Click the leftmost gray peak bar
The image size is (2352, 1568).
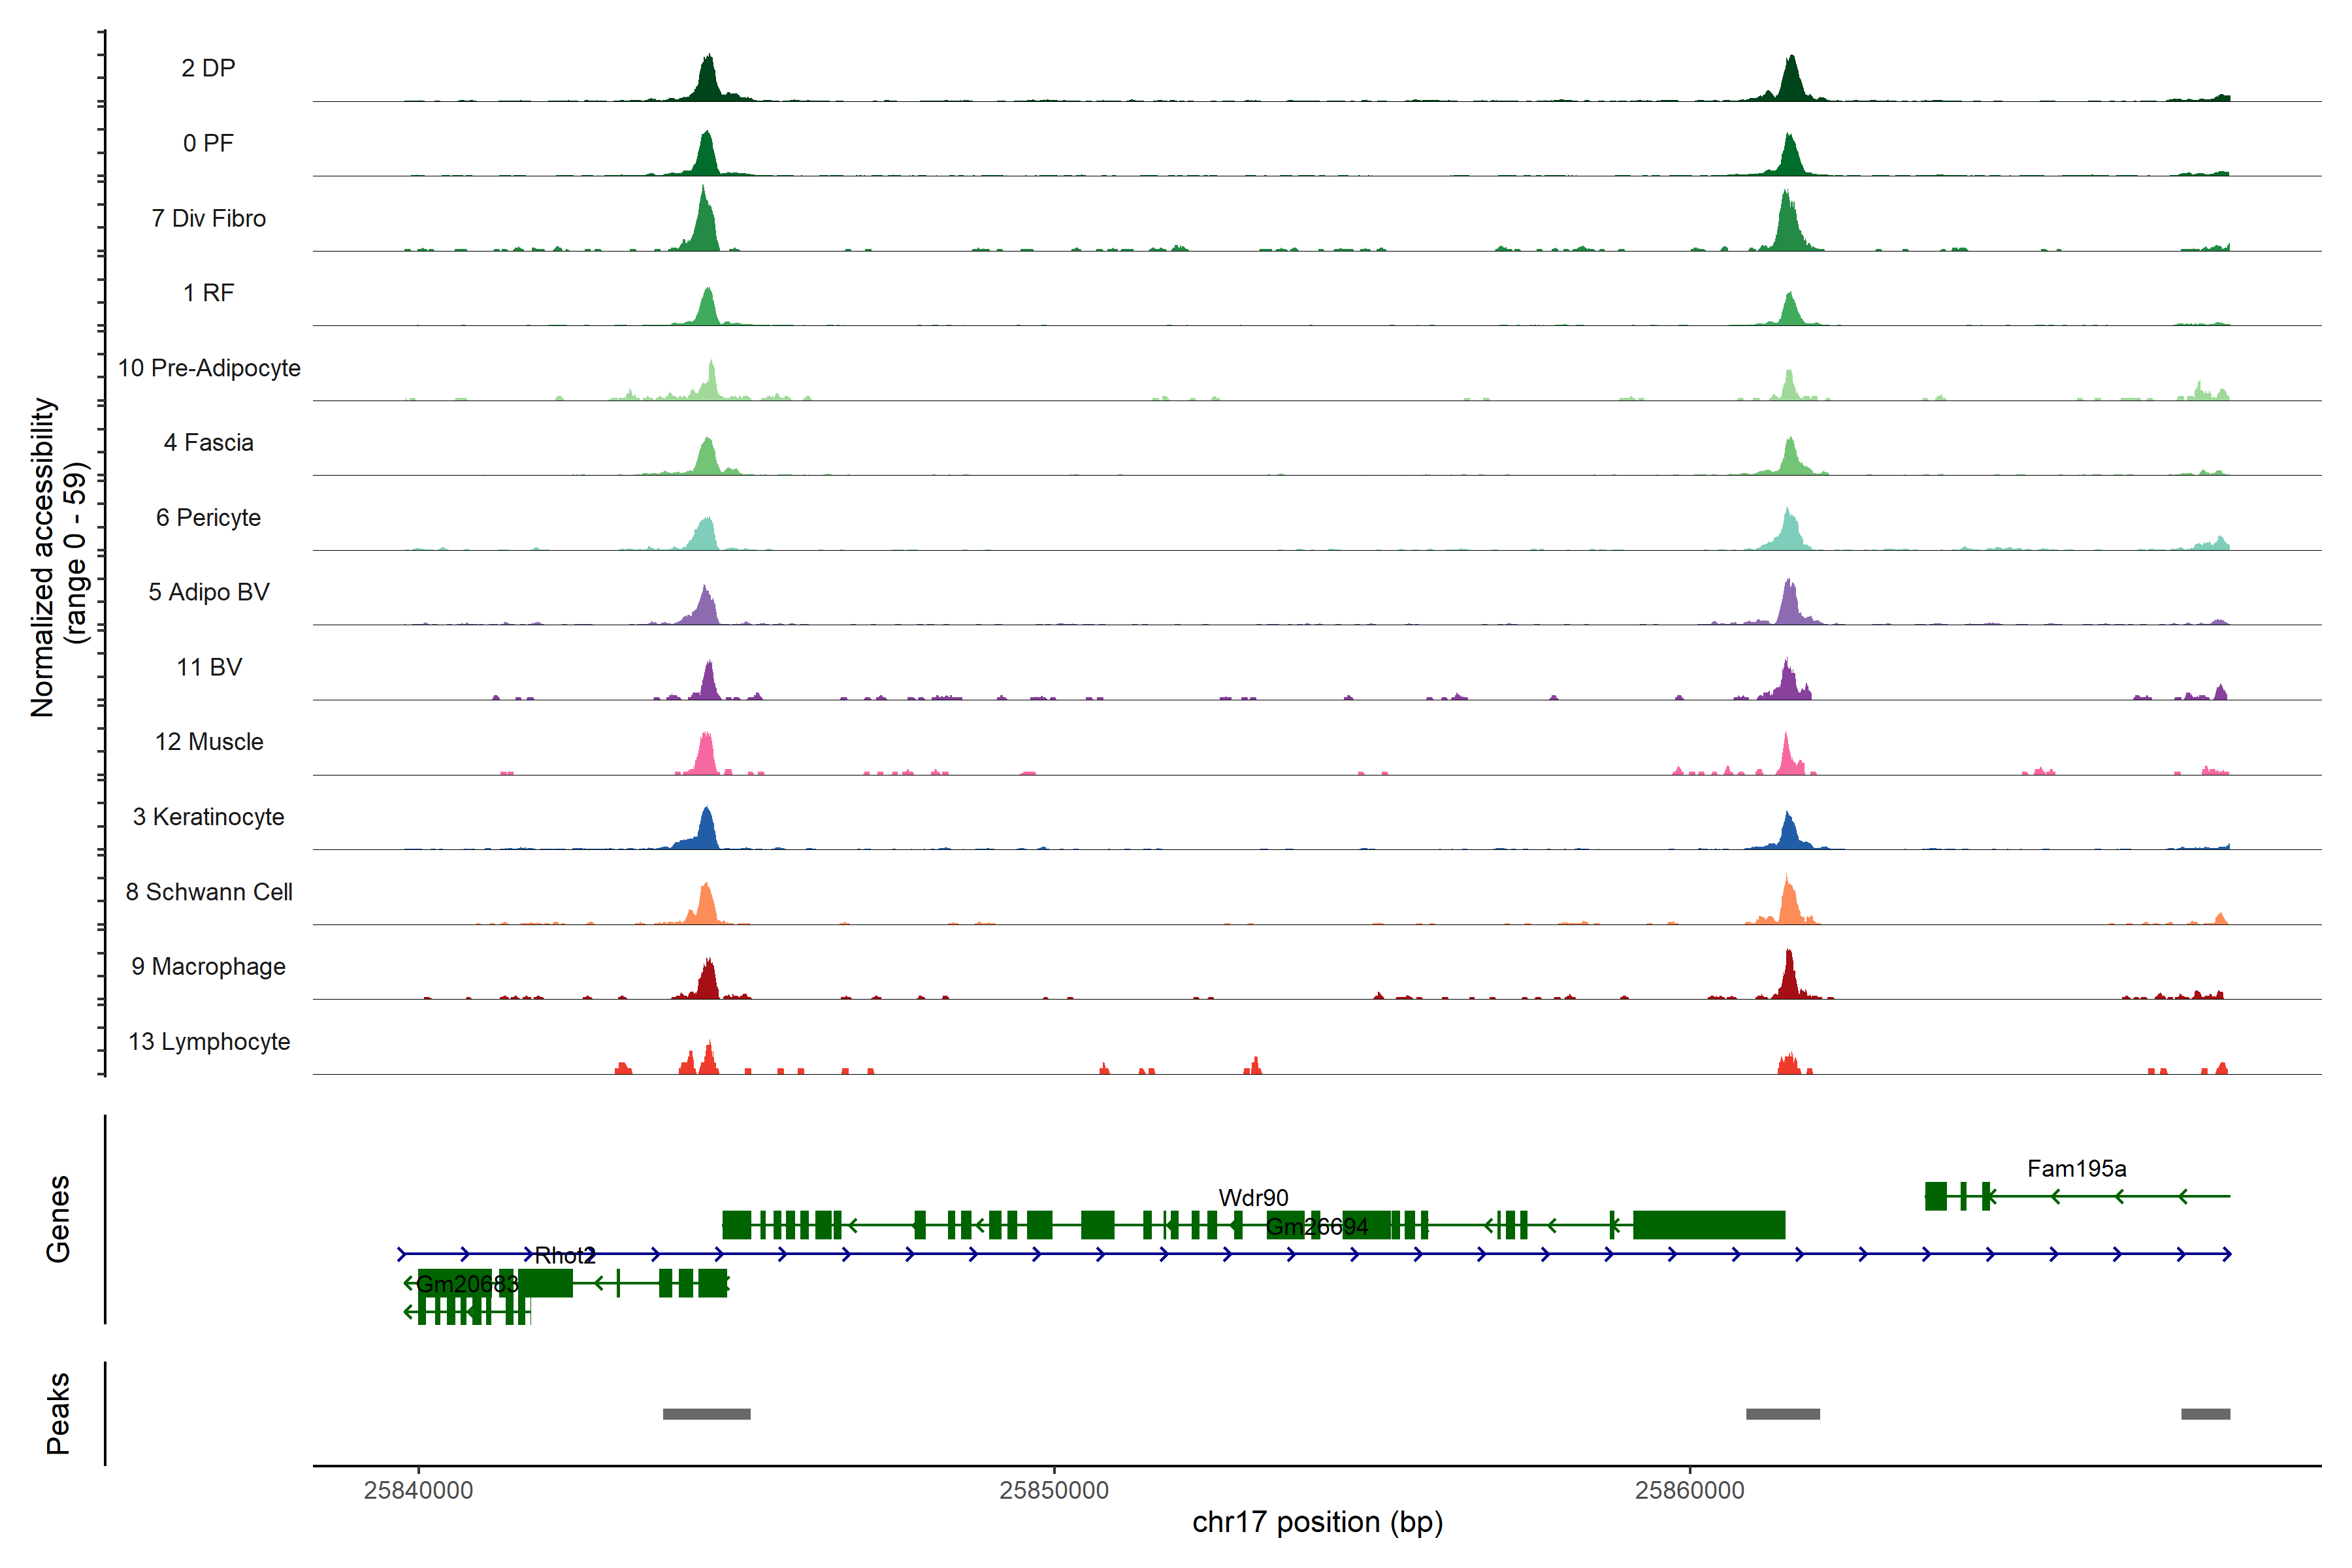click(x=706, y=1414)
